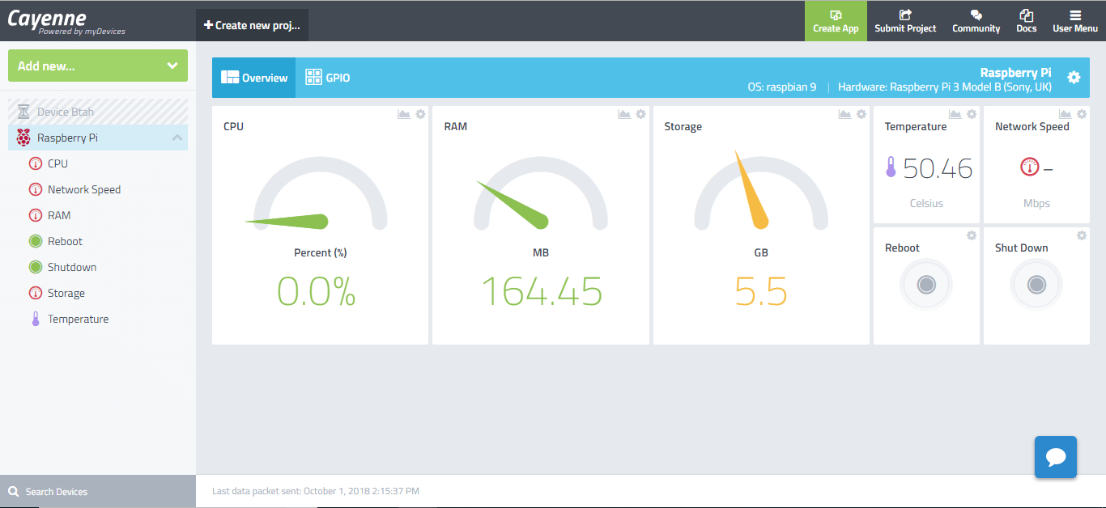Open the Temperature widget chart icon

pyautogui.click(x=955, y=114)
